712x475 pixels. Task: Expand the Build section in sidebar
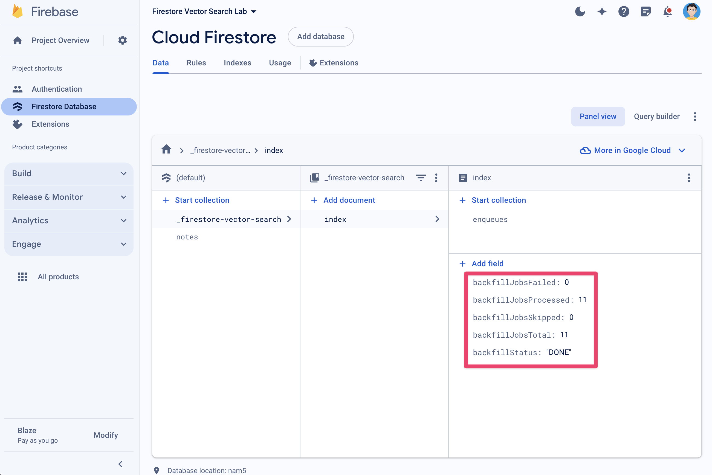[69, 173]
